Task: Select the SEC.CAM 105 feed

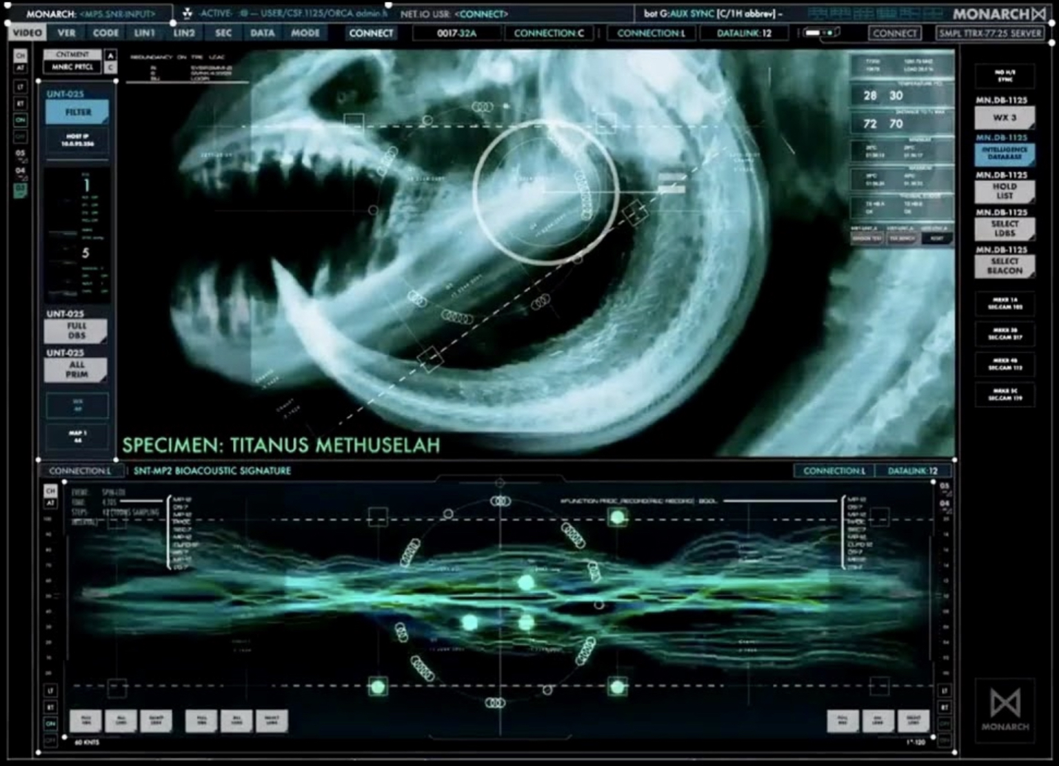Action: (1005, 303)
